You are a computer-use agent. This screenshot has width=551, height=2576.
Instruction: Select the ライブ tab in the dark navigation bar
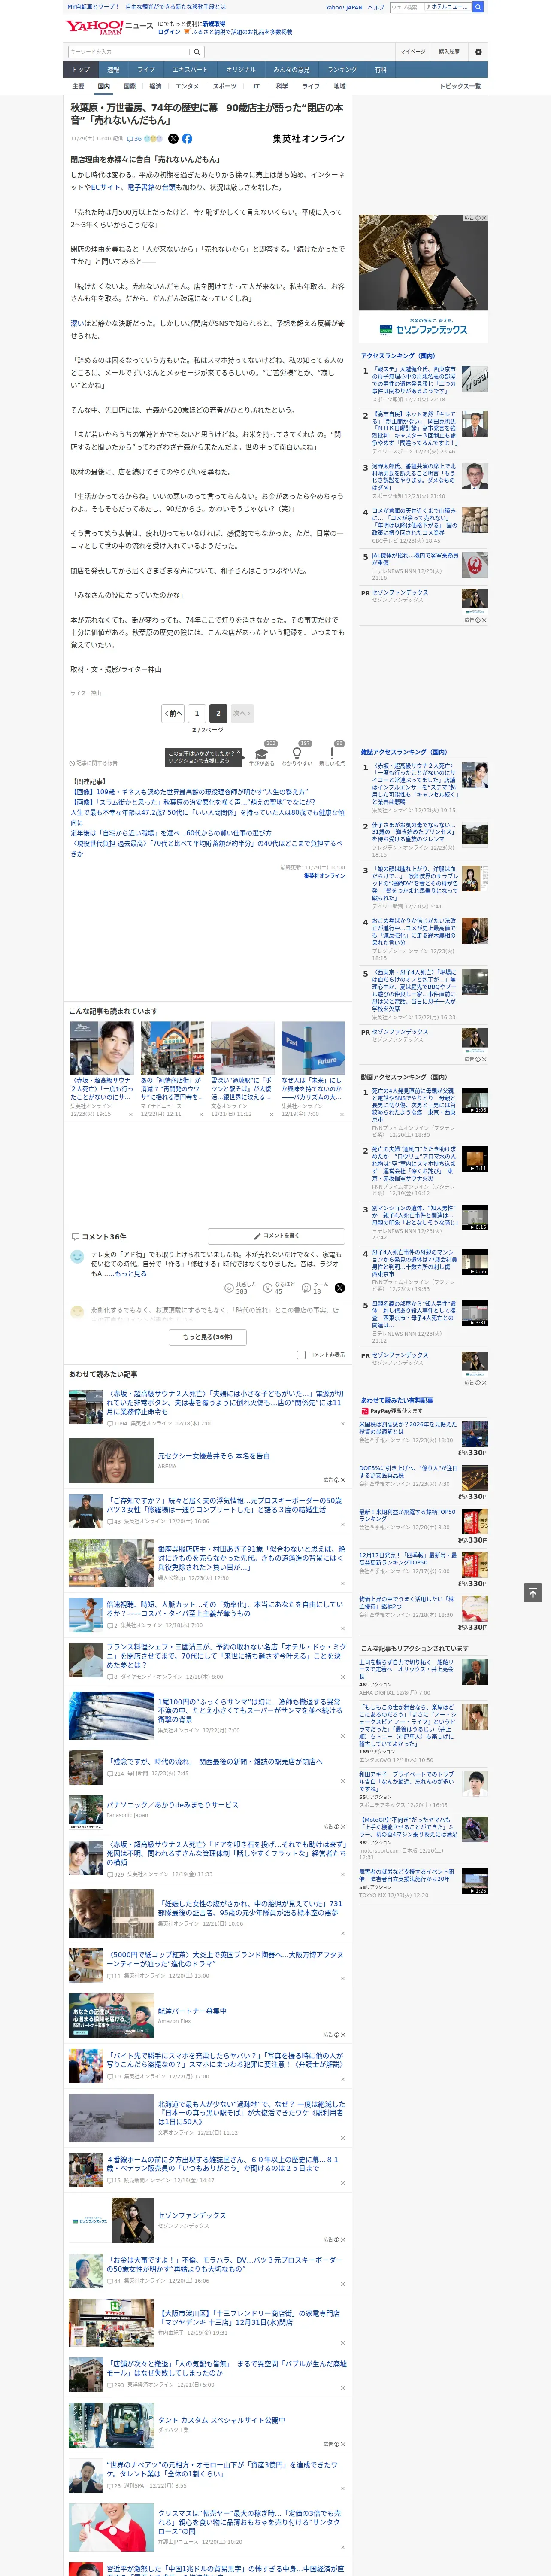point(146,70)
